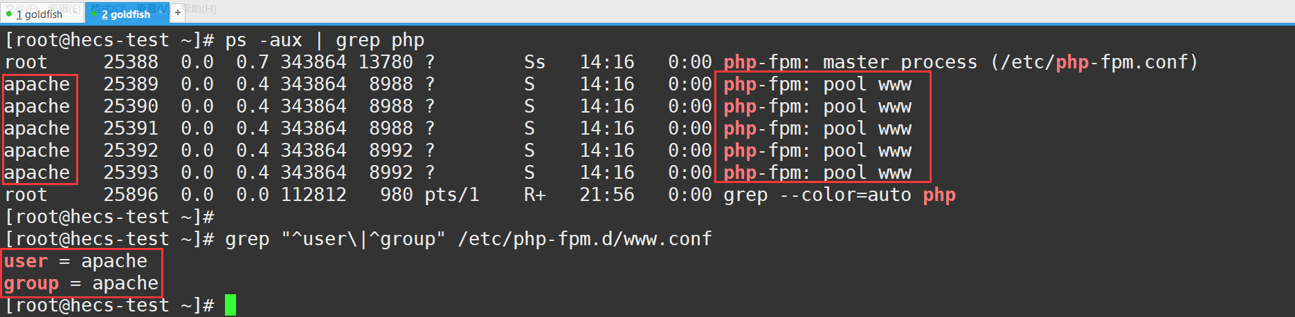Image resolution: width=1295 pixels, height=317 pixels.
Task: Click 'grep --color=auto php' process command
Action: [839, 195]
